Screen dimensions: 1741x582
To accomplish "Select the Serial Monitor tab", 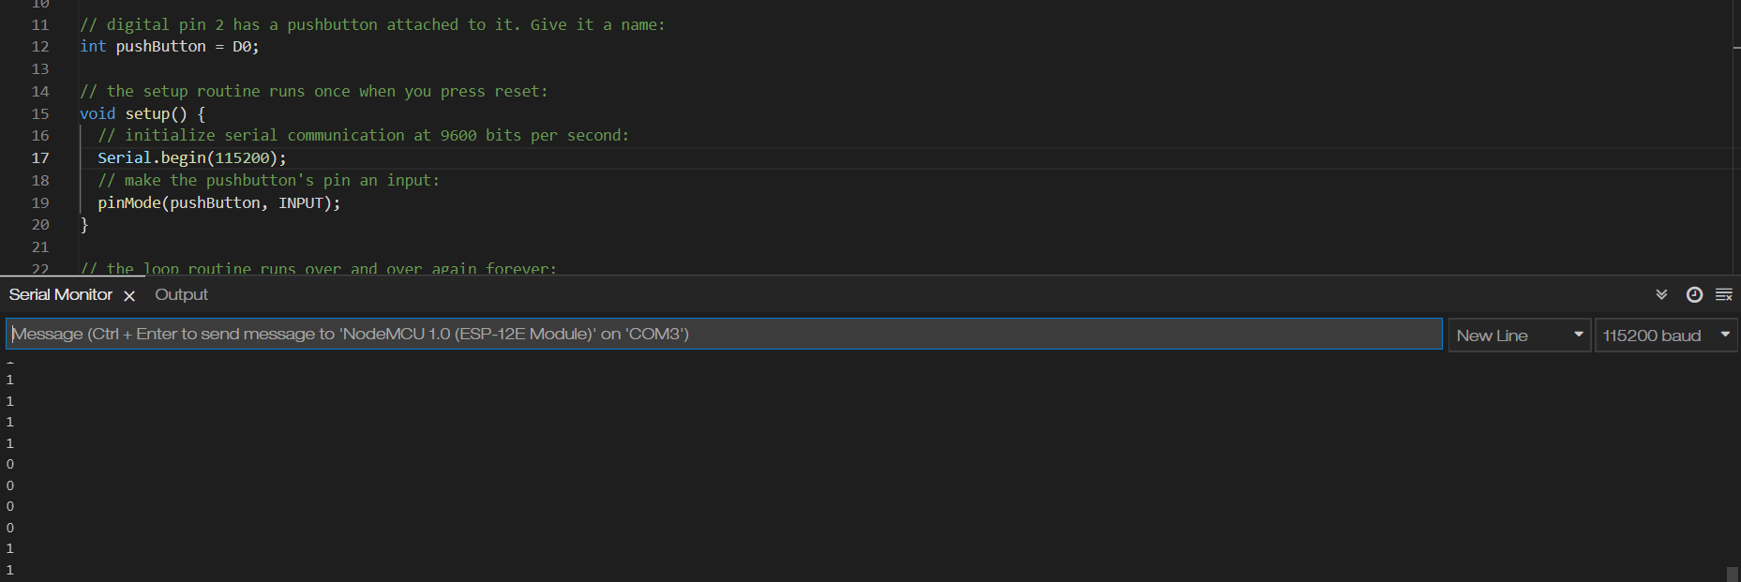I will 61,294.
